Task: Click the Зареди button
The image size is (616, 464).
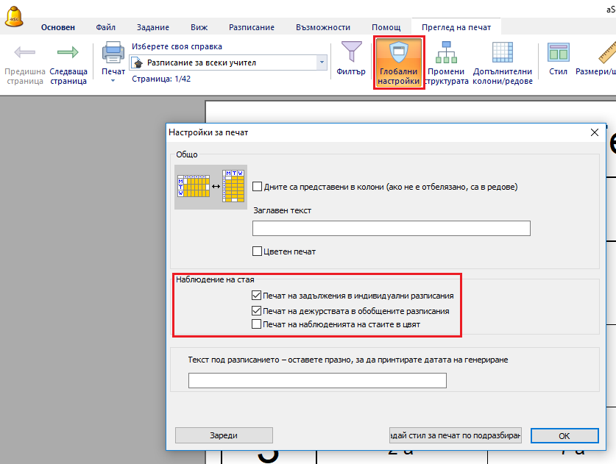Action: point(224,435)
